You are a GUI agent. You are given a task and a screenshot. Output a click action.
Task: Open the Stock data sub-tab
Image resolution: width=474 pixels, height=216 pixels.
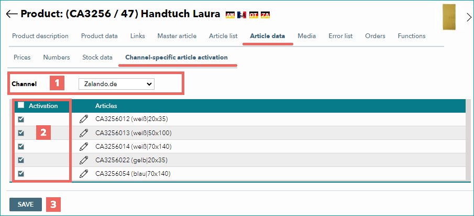97,57
